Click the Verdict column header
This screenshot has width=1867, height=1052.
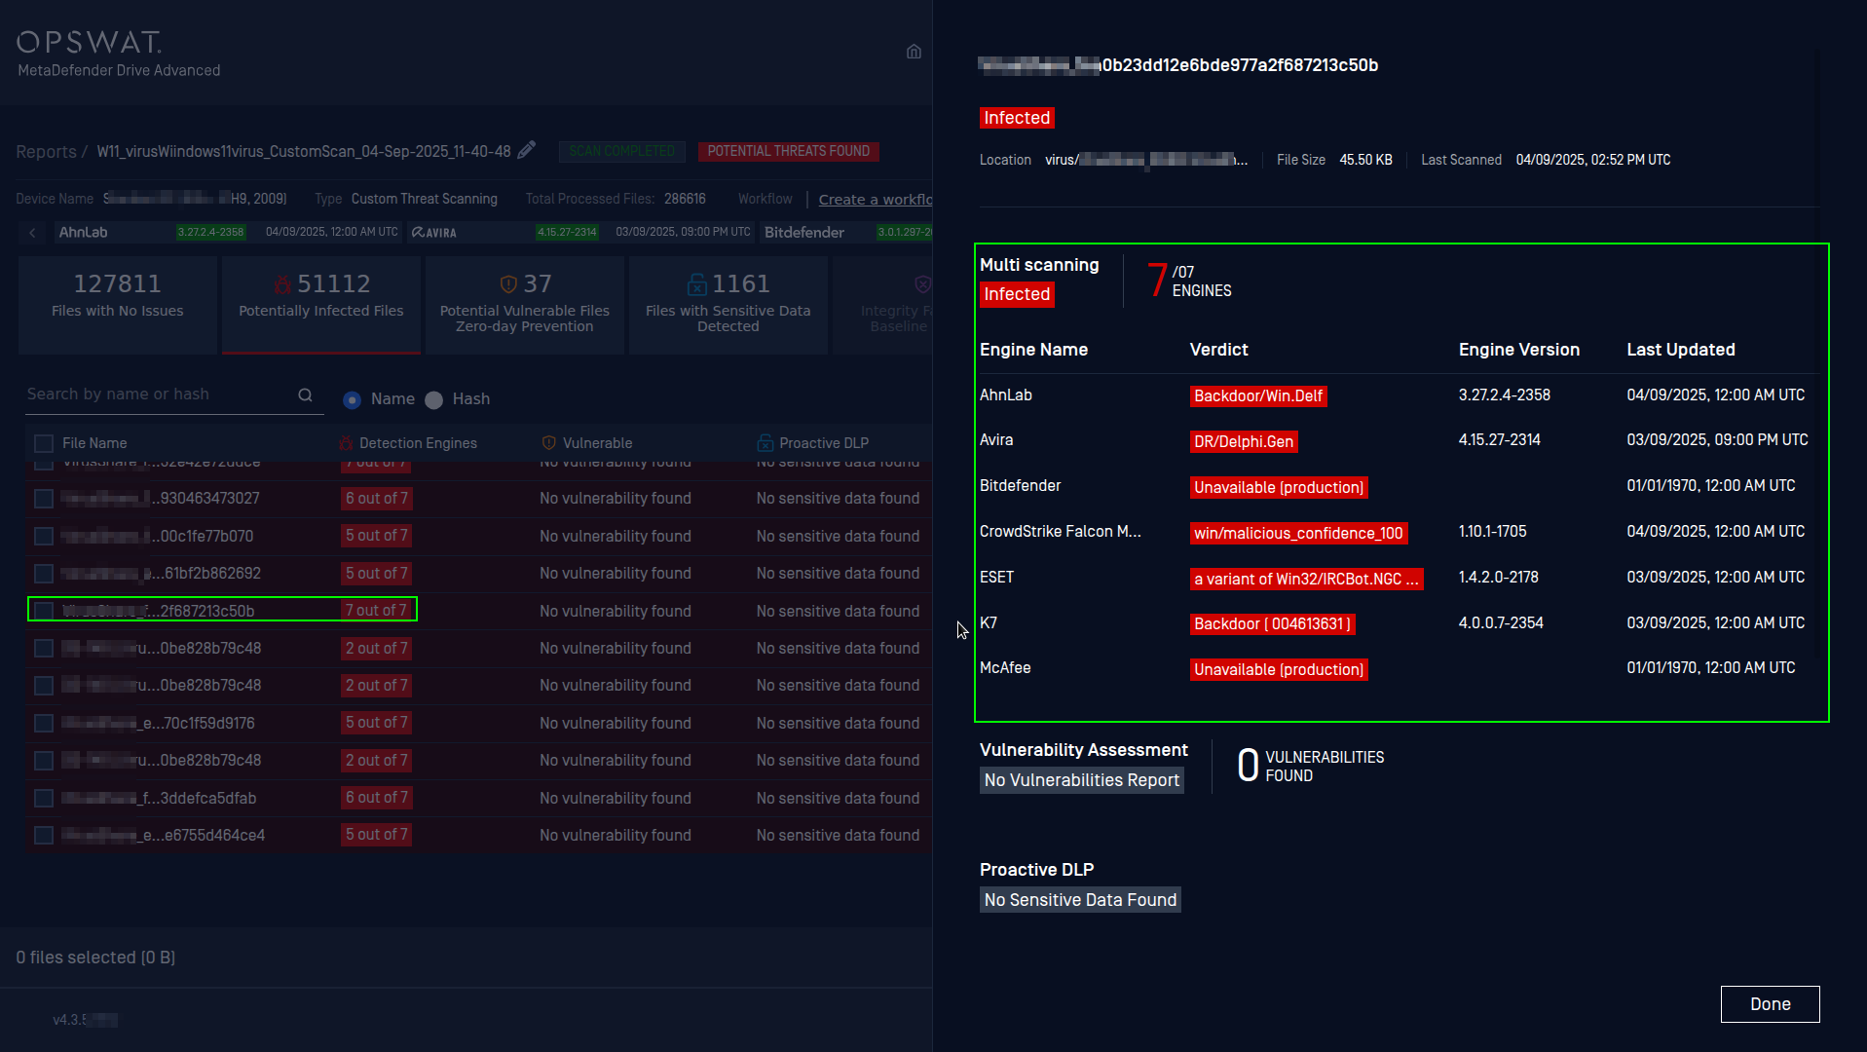pos(1218,350)
